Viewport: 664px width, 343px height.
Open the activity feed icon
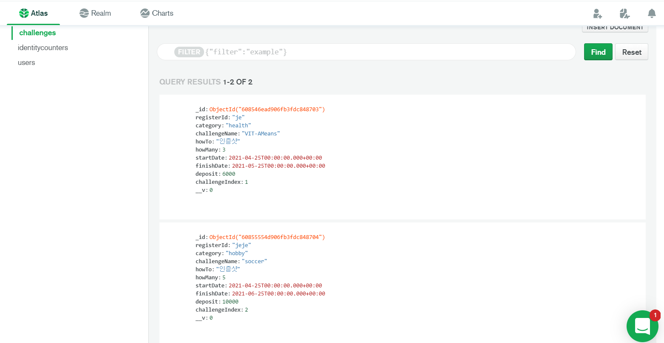tap(624, 14)
